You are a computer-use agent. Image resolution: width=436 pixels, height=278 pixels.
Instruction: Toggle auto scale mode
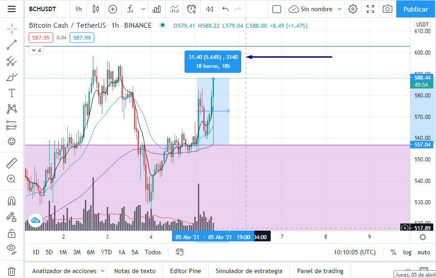[x=424, y=252]
